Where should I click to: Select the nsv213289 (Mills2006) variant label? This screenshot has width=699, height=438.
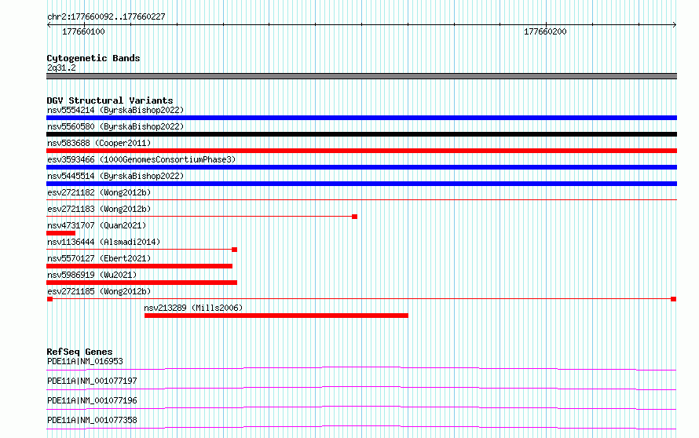(x=193, y=308)
